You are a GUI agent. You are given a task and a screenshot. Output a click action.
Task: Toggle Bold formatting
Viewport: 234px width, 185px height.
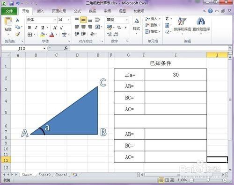point(29,28)
